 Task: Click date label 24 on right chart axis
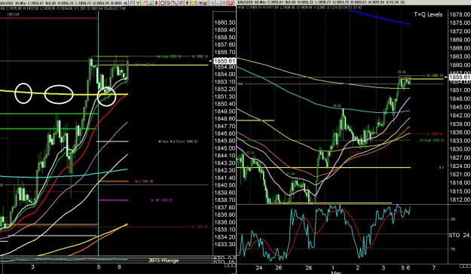click(x=259, y=268)
